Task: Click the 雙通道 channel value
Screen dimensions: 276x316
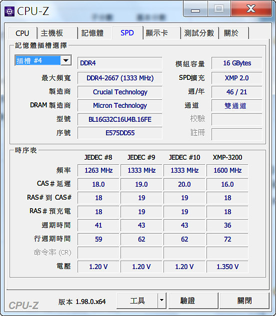Action: (x=237, y=106)
